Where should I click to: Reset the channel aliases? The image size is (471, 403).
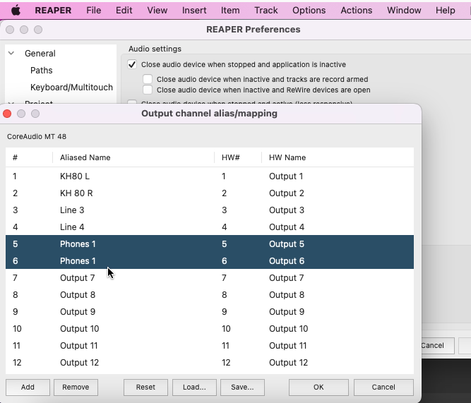pos(145,387)
